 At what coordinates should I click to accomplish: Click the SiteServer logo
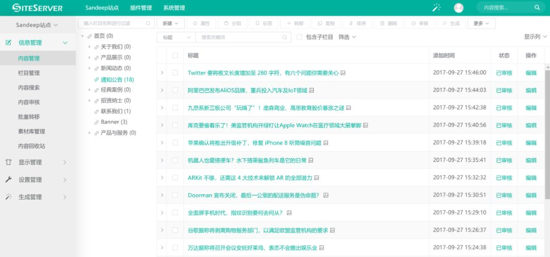37,8
